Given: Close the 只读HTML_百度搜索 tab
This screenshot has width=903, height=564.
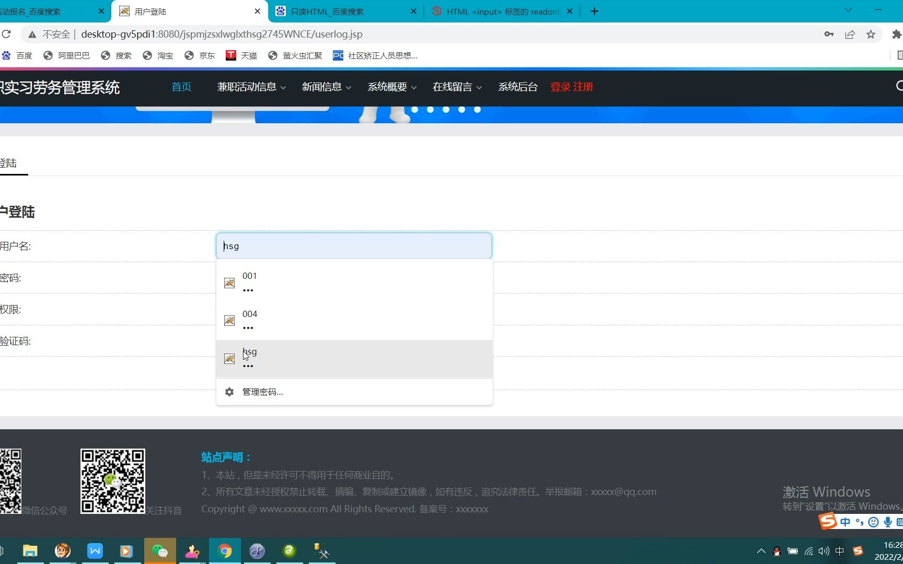Looking at the screenshot, I should pos(413,11).
